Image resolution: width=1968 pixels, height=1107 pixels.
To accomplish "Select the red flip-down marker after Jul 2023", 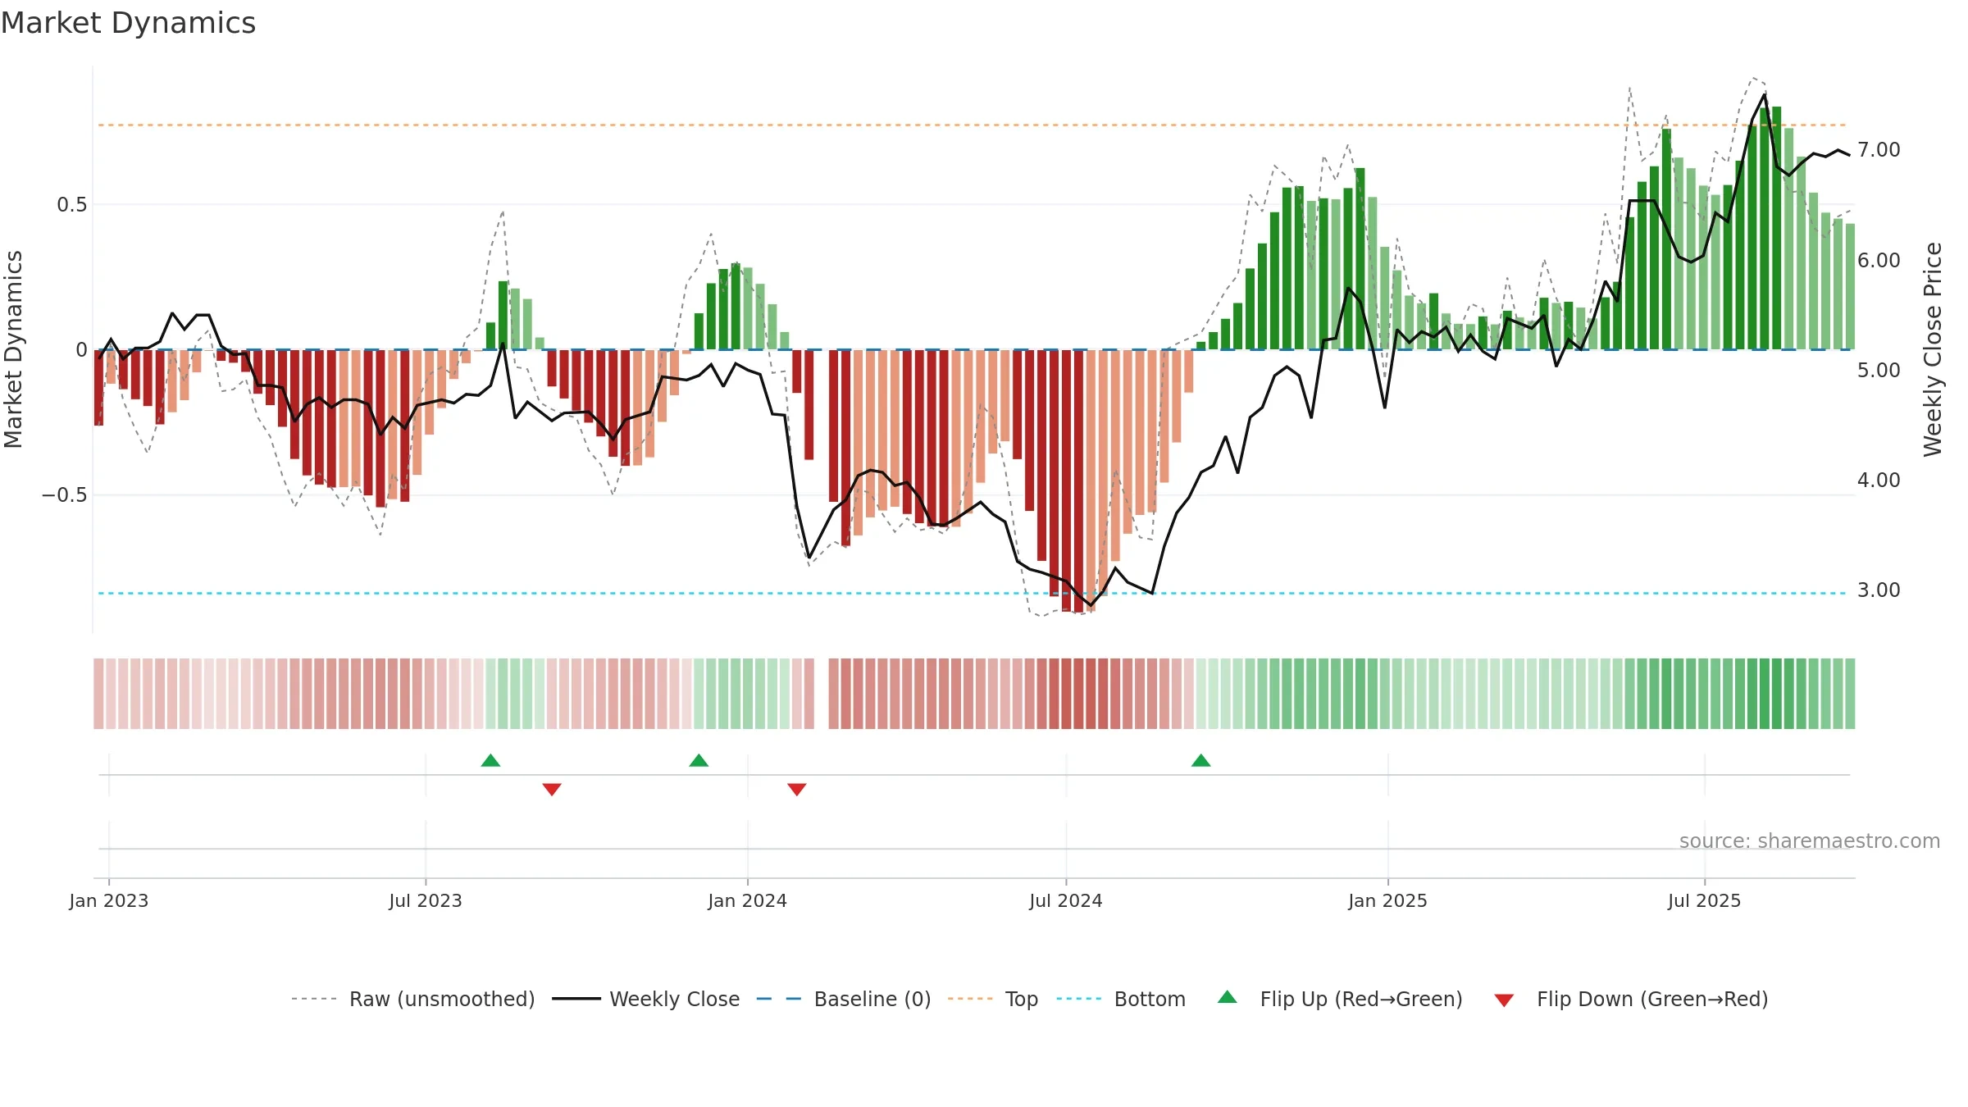I will click(552, 789).
